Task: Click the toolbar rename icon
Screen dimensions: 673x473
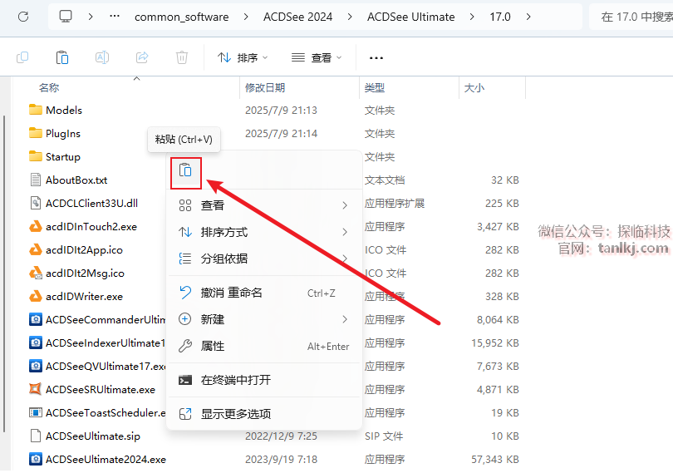Action: (x=102, y=57)
